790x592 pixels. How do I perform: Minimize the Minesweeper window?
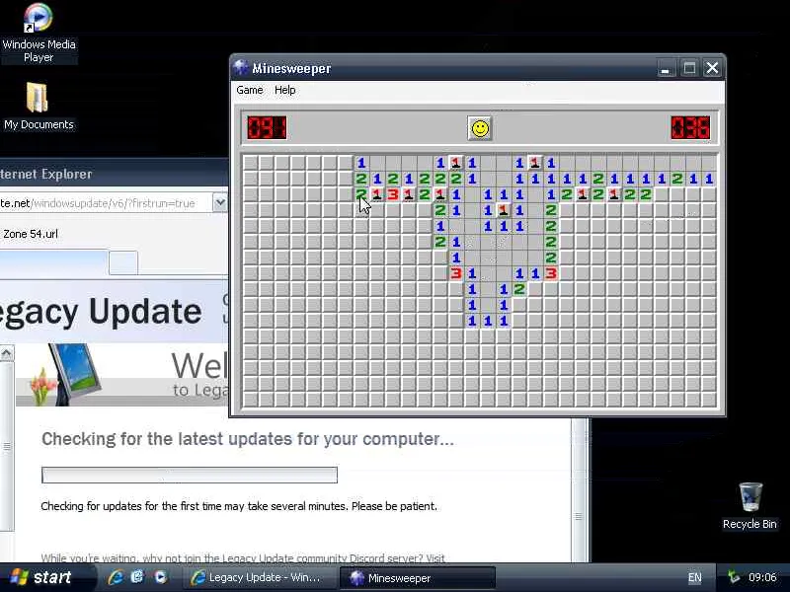(666, 68)
